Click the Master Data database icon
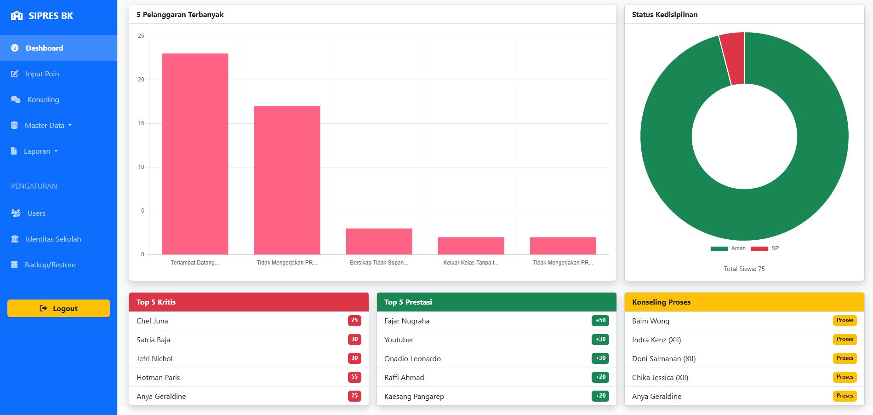The height and width of the screenshot is (415, 873). click(x=14, y=125)
